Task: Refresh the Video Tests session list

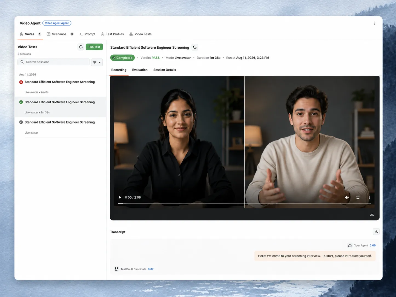Action: [x=81, y=47]
